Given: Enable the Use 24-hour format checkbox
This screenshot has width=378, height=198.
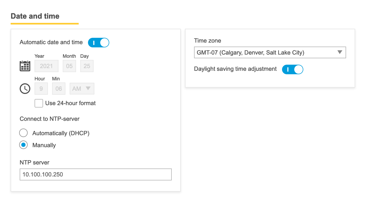Looking at the screenshot, I should [x=39, y=103].
